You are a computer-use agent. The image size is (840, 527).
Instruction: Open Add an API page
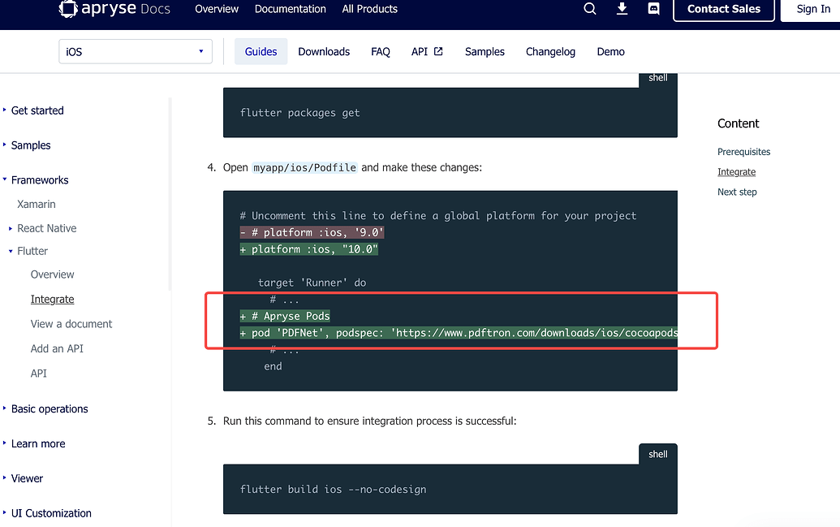point(57,348)
